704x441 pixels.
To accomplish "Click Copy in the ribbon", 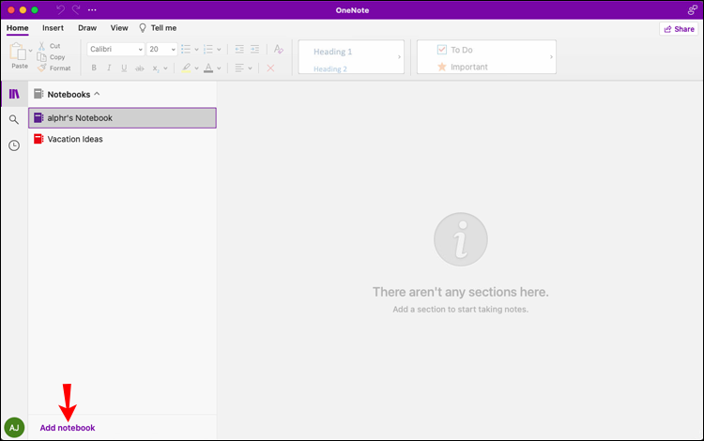I will click(x=52, y=57).
